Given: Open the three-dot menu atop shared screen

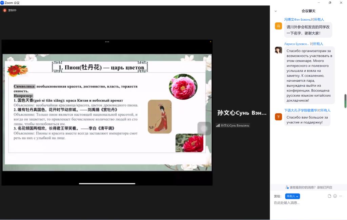Looking at the screenshot, I should coord(107,42).
